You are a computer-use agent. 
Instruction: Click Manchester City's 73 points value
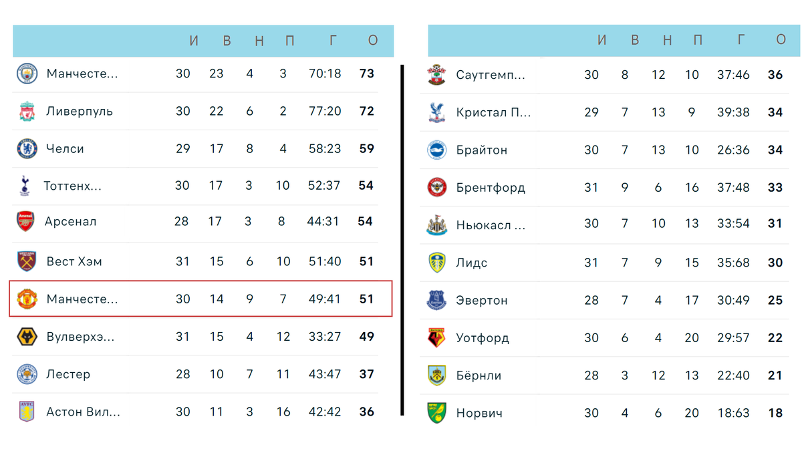pos(367,73)
